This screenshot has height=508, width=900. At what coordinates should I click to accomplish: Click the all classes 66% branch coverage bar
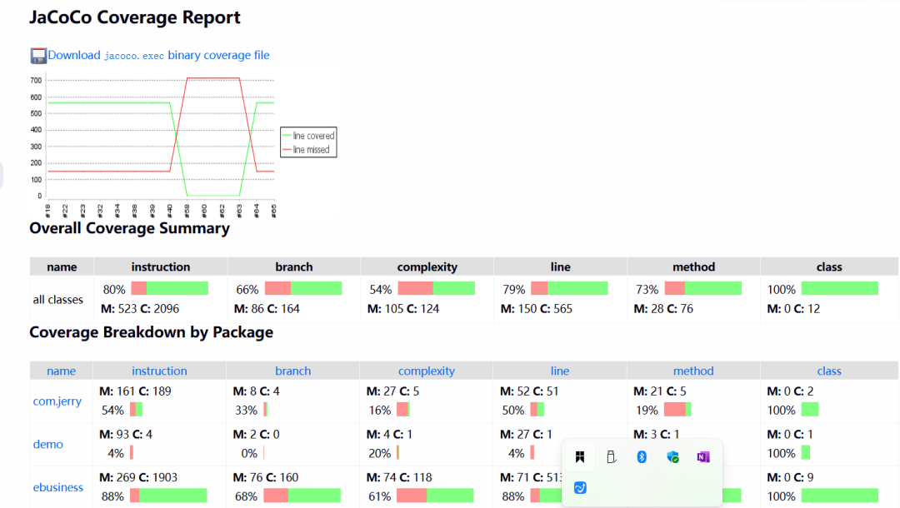click(x=303, y=288)
